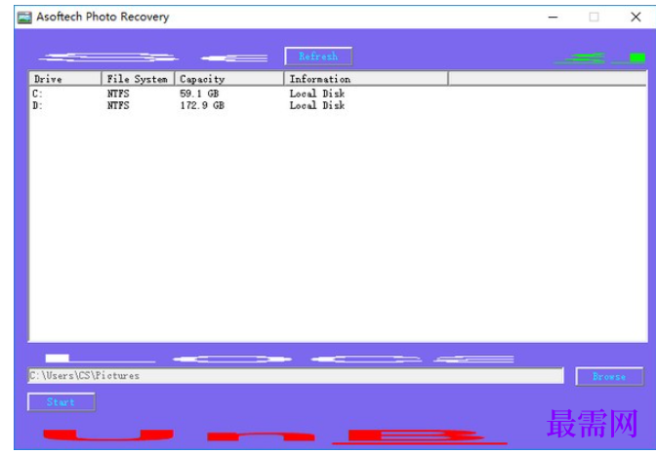This screenshot has height=454, width=656.
Task: Maximize the Asoftech Photo Recovery window
Action: point(594,18)
